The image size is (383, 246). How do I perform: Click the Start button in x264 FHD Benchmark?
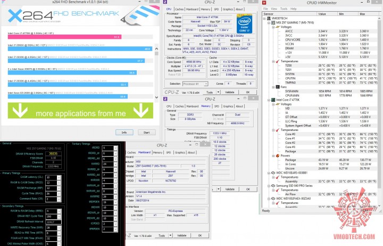pos(147,133)
